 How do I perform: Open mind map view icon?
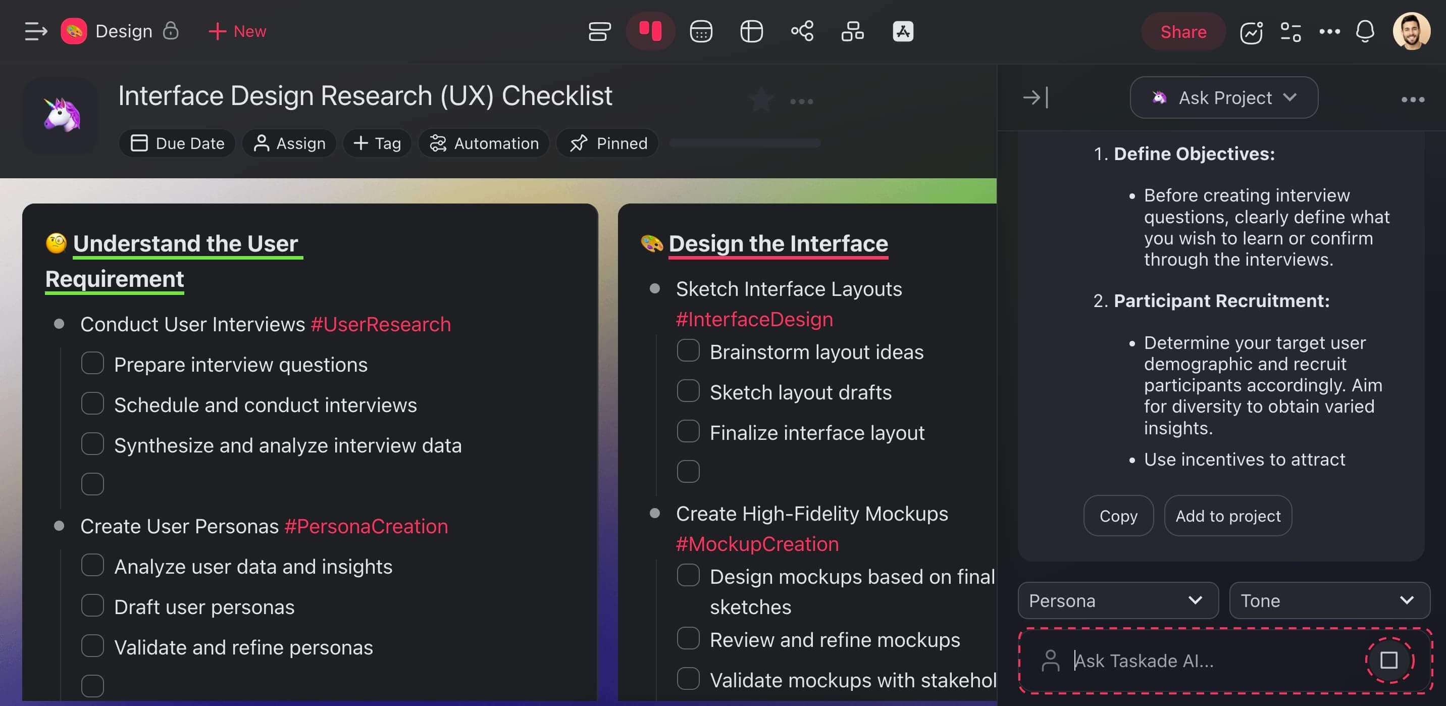(802, 31)
